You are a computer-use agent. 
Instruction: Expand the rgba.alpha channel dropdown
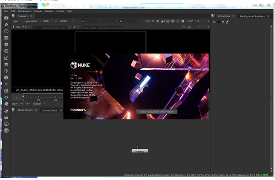[32, 21]
